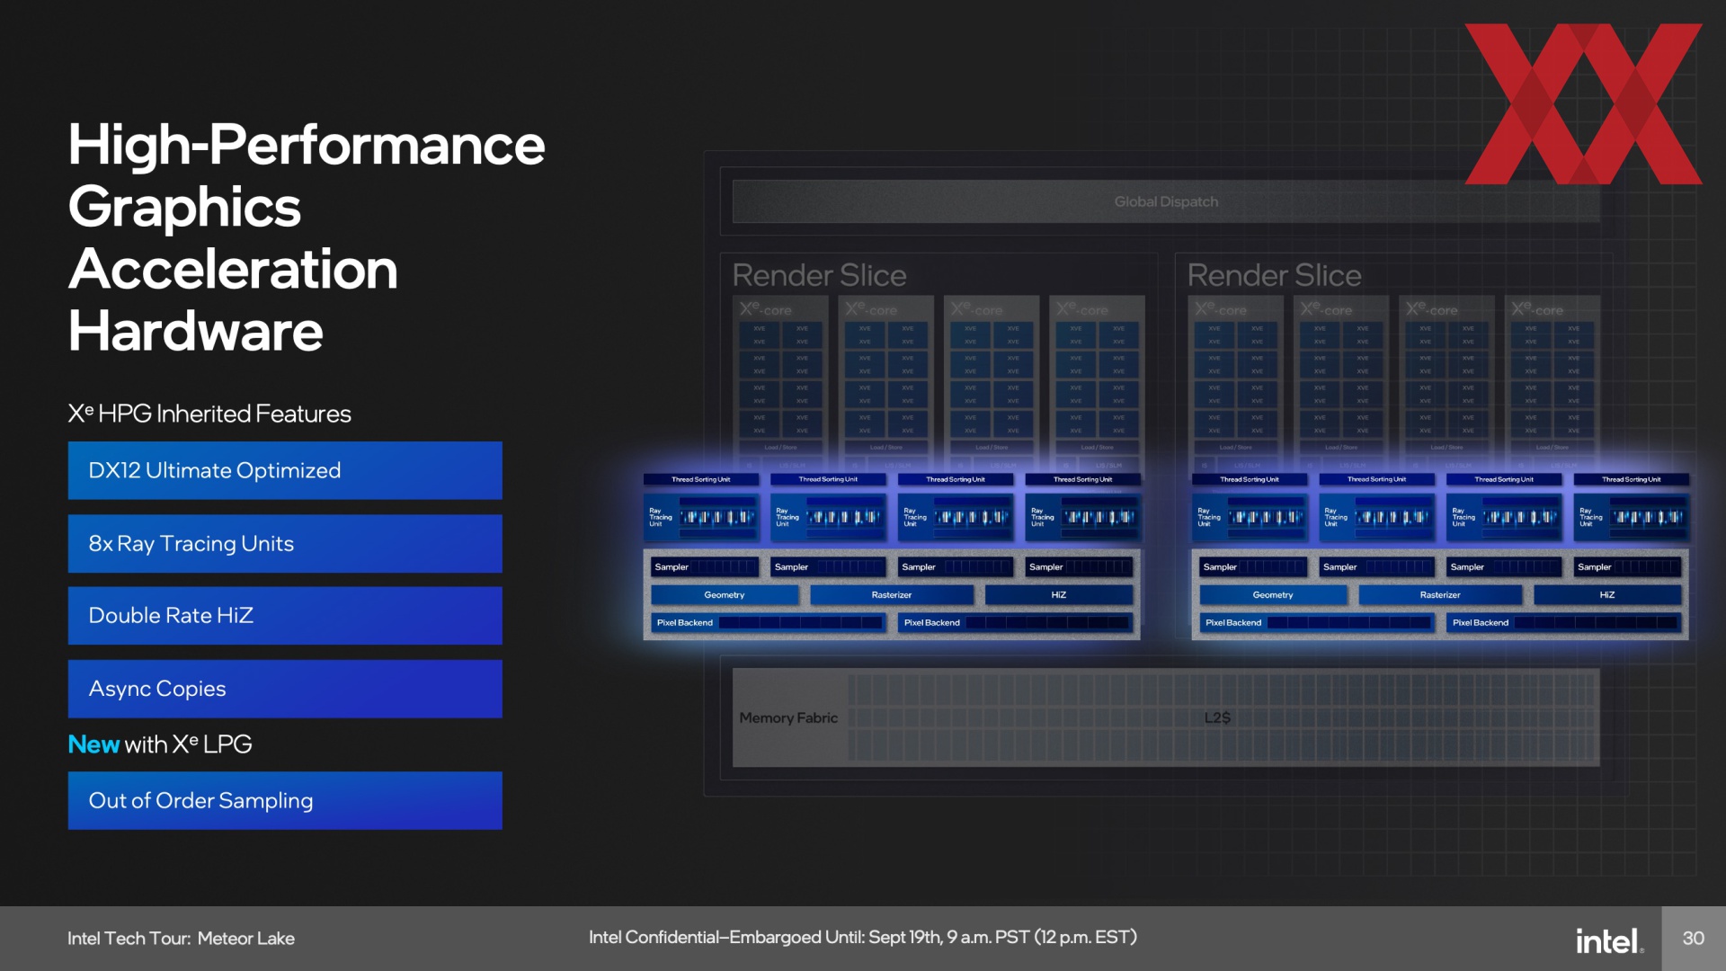Image resolution: width=1726 pixels, height=971 pixels.
Task: Select the Async Copies feature box
Action: coord(285,689)
